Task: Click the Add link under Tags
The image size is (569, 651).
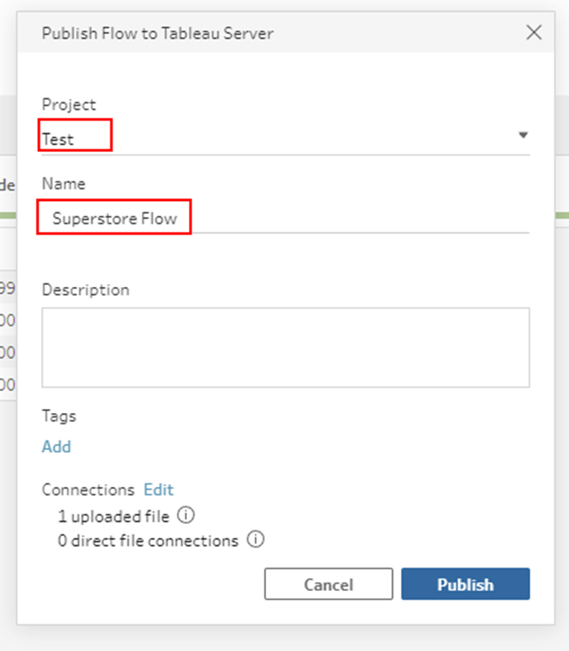Action: 57,447
